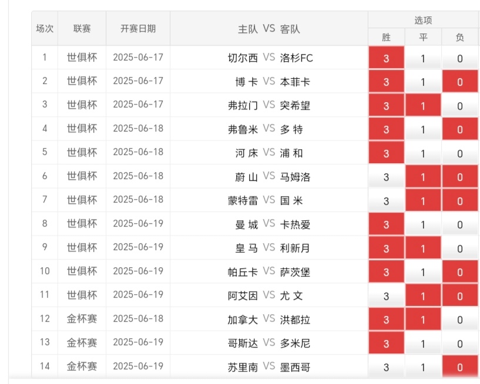Select win option 3 for 蔚山 VS 马姆洛

click(x=387, y=176)
